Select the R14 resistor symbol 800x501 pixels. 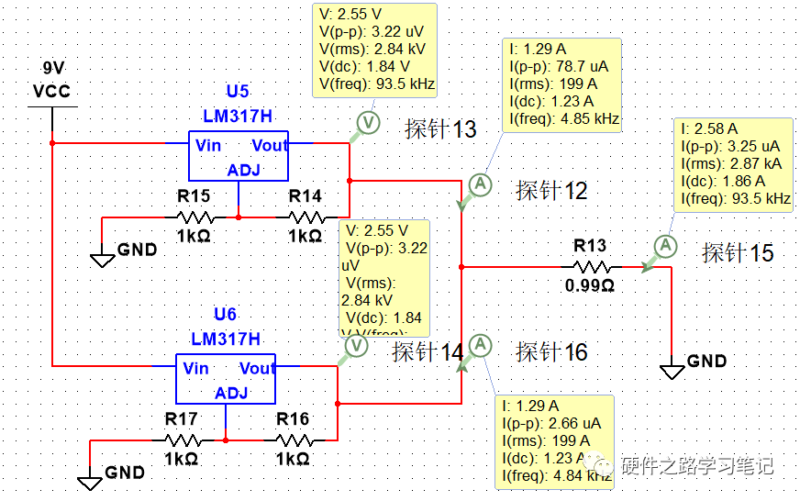(306, 217)
